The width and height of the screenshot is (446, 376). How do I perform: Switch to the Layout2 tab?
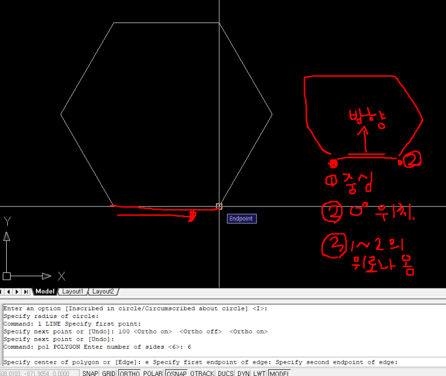[103, 291]
